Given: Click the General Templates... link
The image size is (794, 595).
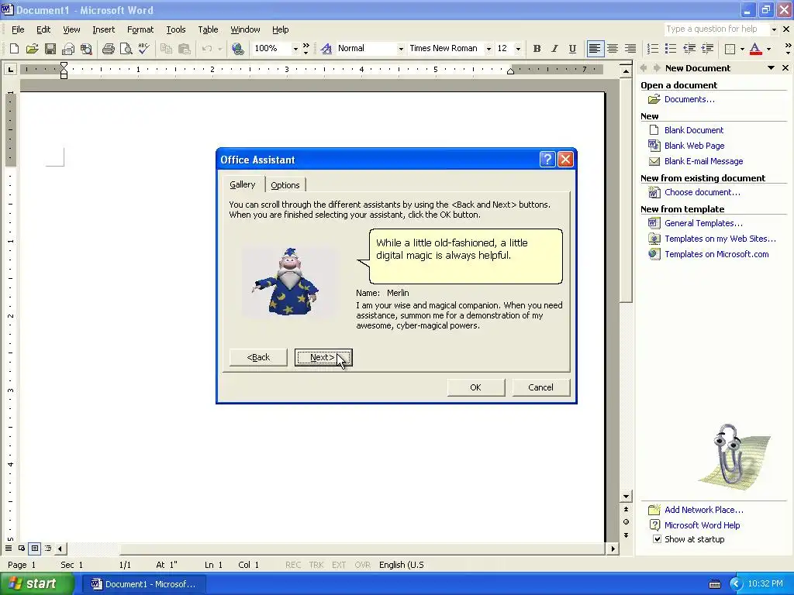Looking at the screenshot, I should pos(703,223).
